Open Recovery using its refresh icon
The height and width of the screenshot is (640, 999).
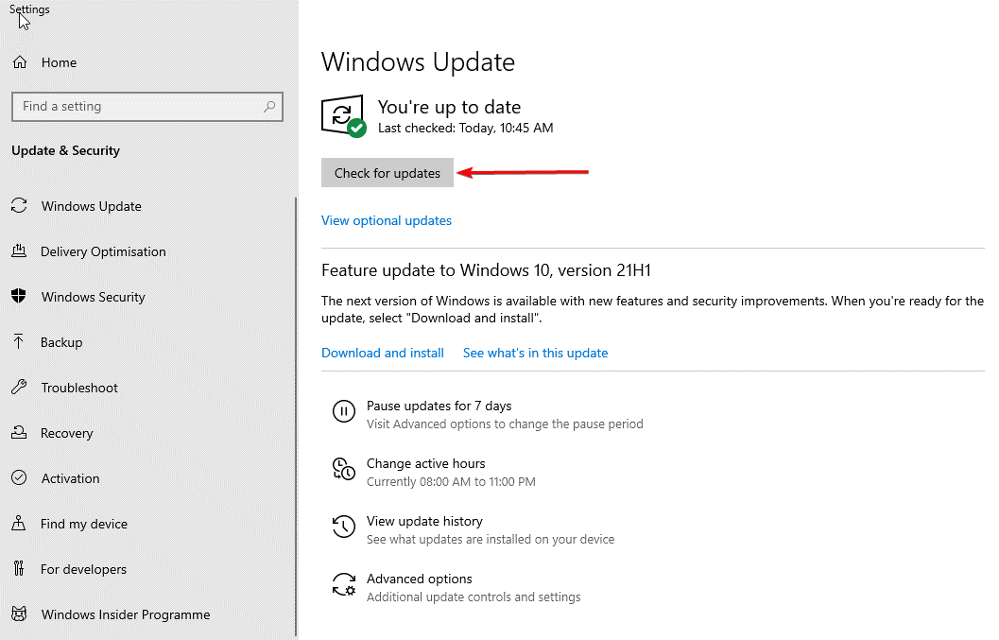coord(20,433)
